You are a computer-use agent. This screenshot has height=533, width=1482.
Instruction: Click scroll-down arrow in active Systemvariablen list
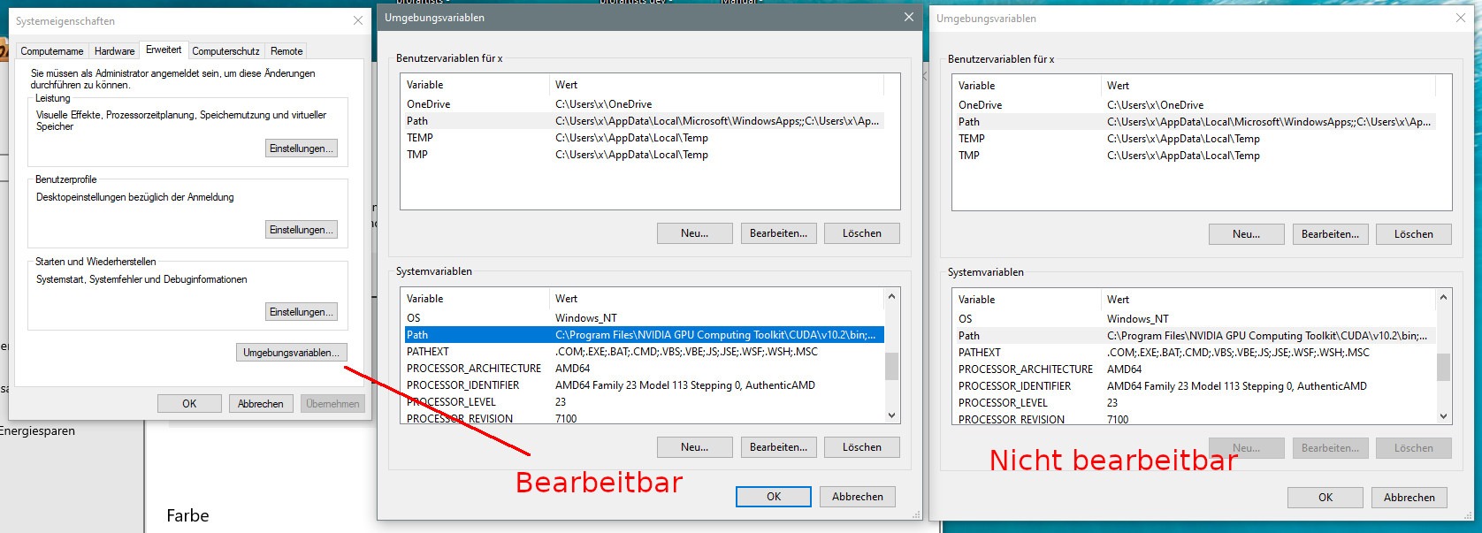(891, 415)
